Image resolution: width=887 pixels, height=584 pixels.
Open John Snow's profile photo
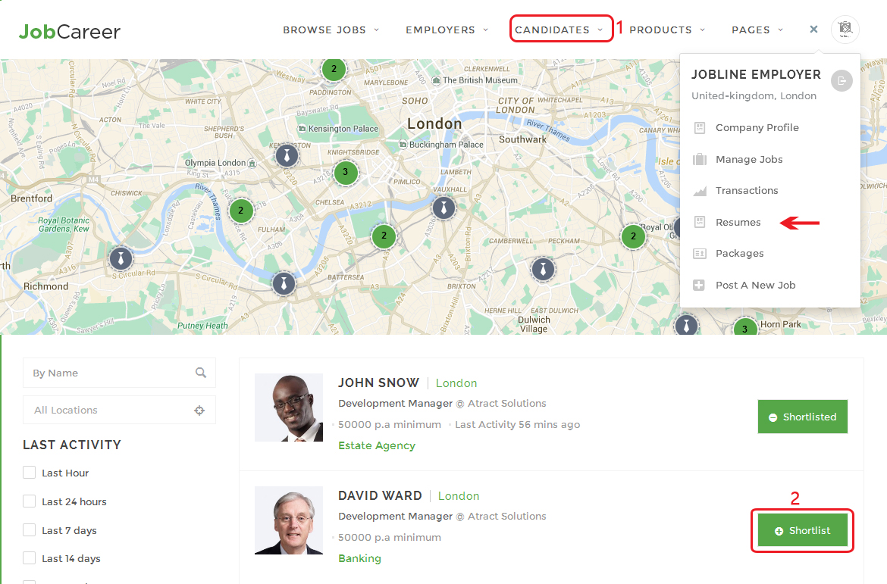(x=289, y=408)
